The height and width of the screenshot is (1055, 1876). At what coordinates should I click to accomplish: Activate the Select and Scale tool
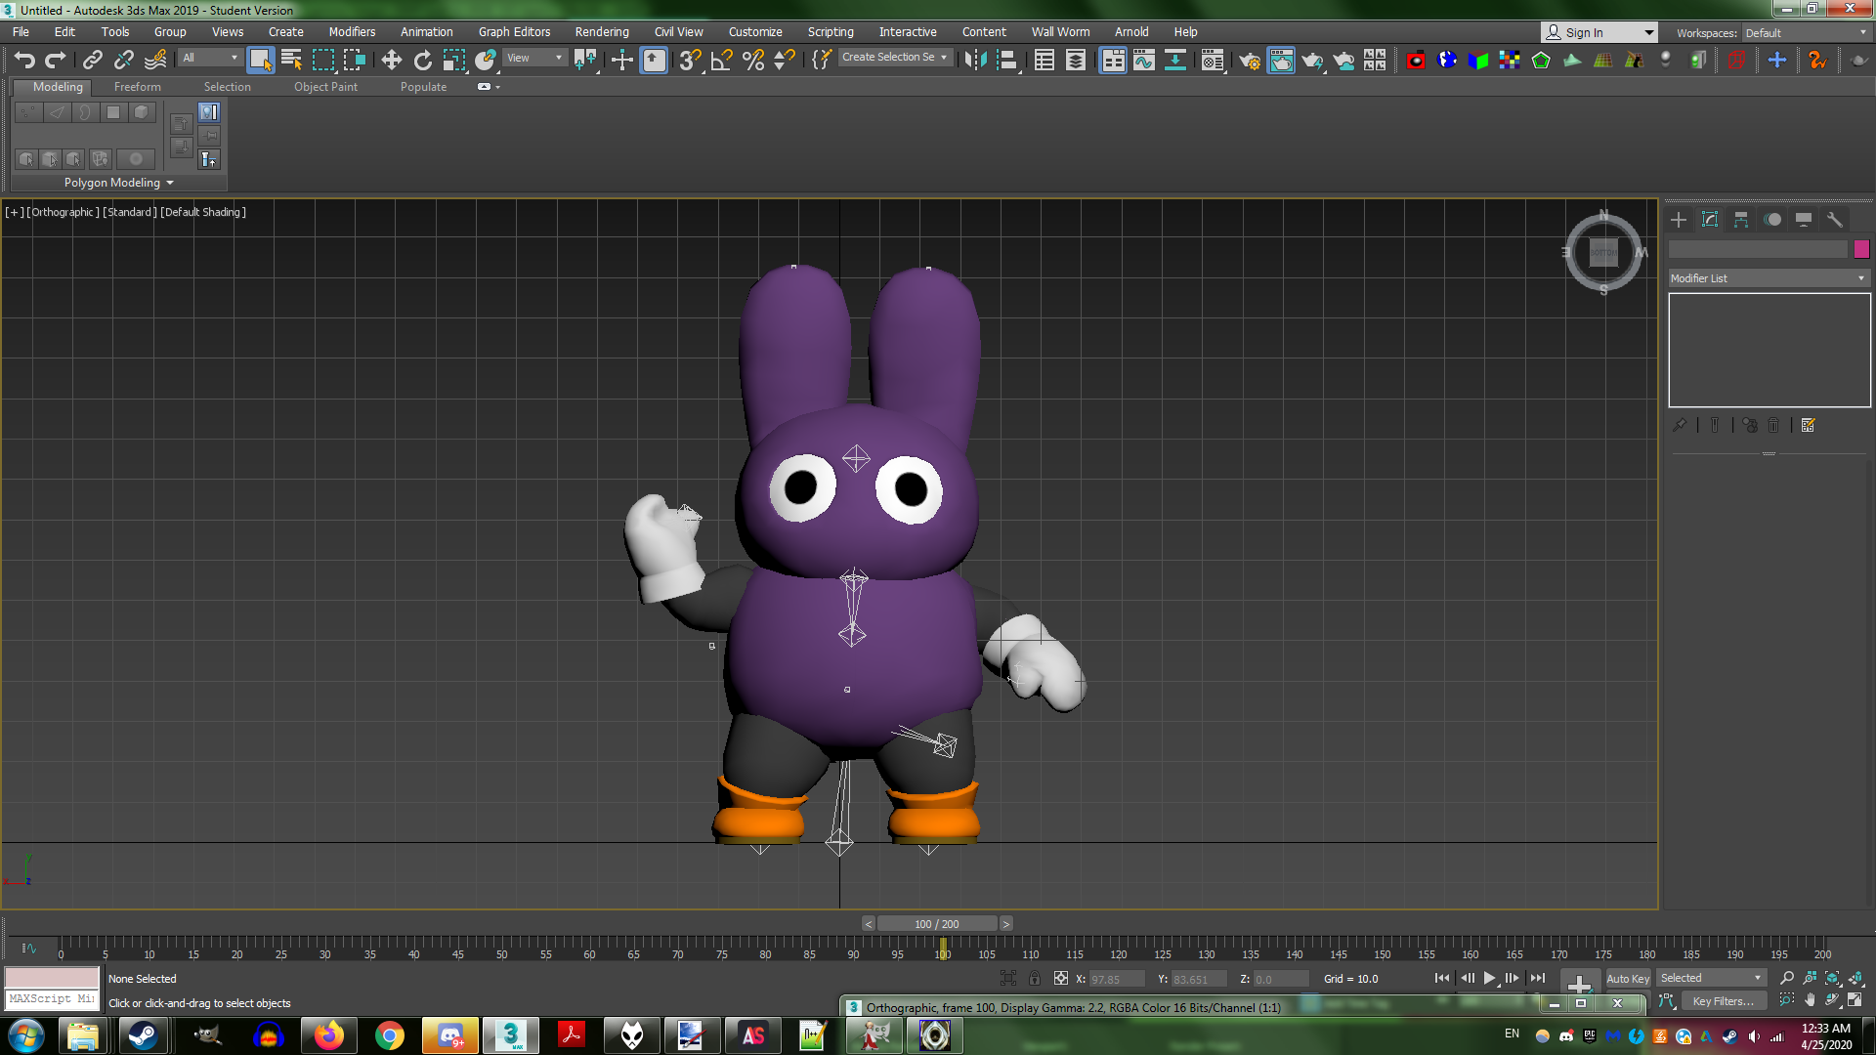454,61
